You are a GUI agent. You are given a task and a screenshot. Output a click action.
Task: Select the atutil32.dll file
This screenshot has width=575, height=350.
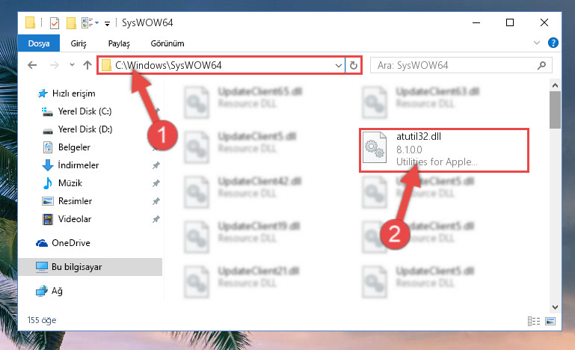pos(443,150)
